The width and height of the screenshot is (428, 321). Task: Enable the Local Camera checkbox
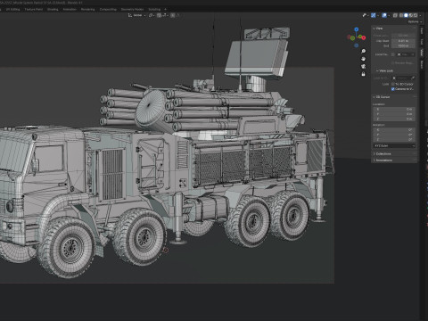(392, 54)
